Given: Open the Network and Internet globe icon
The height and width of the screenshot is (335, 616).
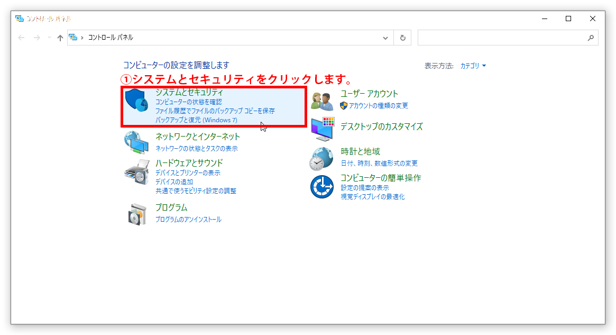Looking at the screenshot, I should click(x=136, y=142).
